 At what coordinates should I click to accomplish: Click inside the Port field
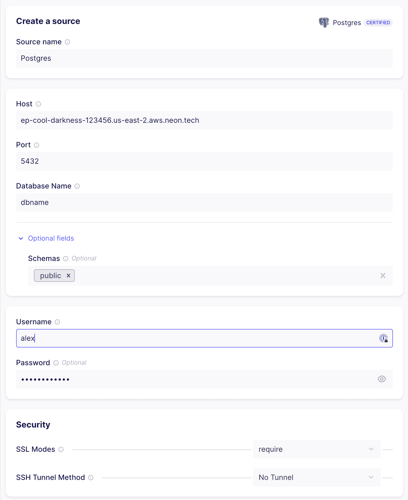(182, 161)
